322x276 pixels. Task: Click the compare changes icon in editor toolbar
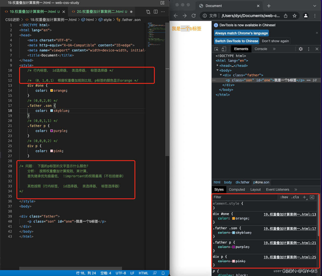coord(148,12)
